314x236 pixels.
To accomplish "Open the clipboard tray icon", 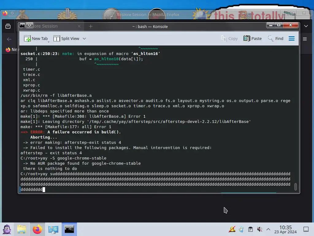I will pos(250,229).
